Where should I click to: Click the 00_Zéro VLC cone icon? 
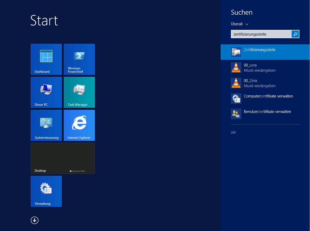(x=236, y=83)
